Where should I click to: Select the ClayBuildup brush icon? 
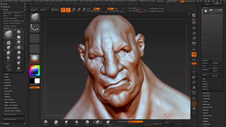coord(19,38)
